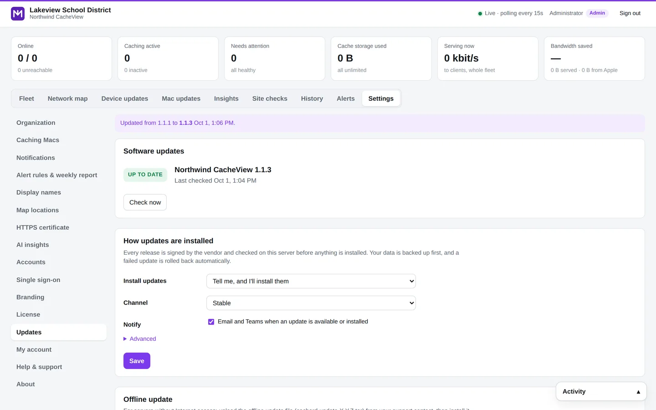Expand the Activity panel arrow

[x=638, y=392]
